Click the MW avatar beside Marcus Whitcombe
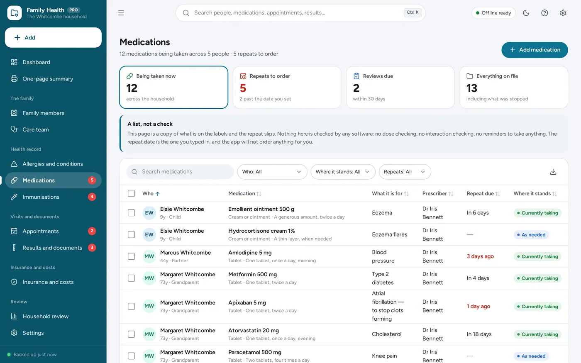Screen dimensions: 581x363 [x=149, y=256]
